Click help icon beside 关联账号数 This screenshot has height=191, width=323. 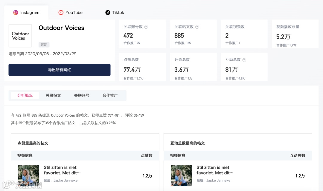[x=146, y=27]
